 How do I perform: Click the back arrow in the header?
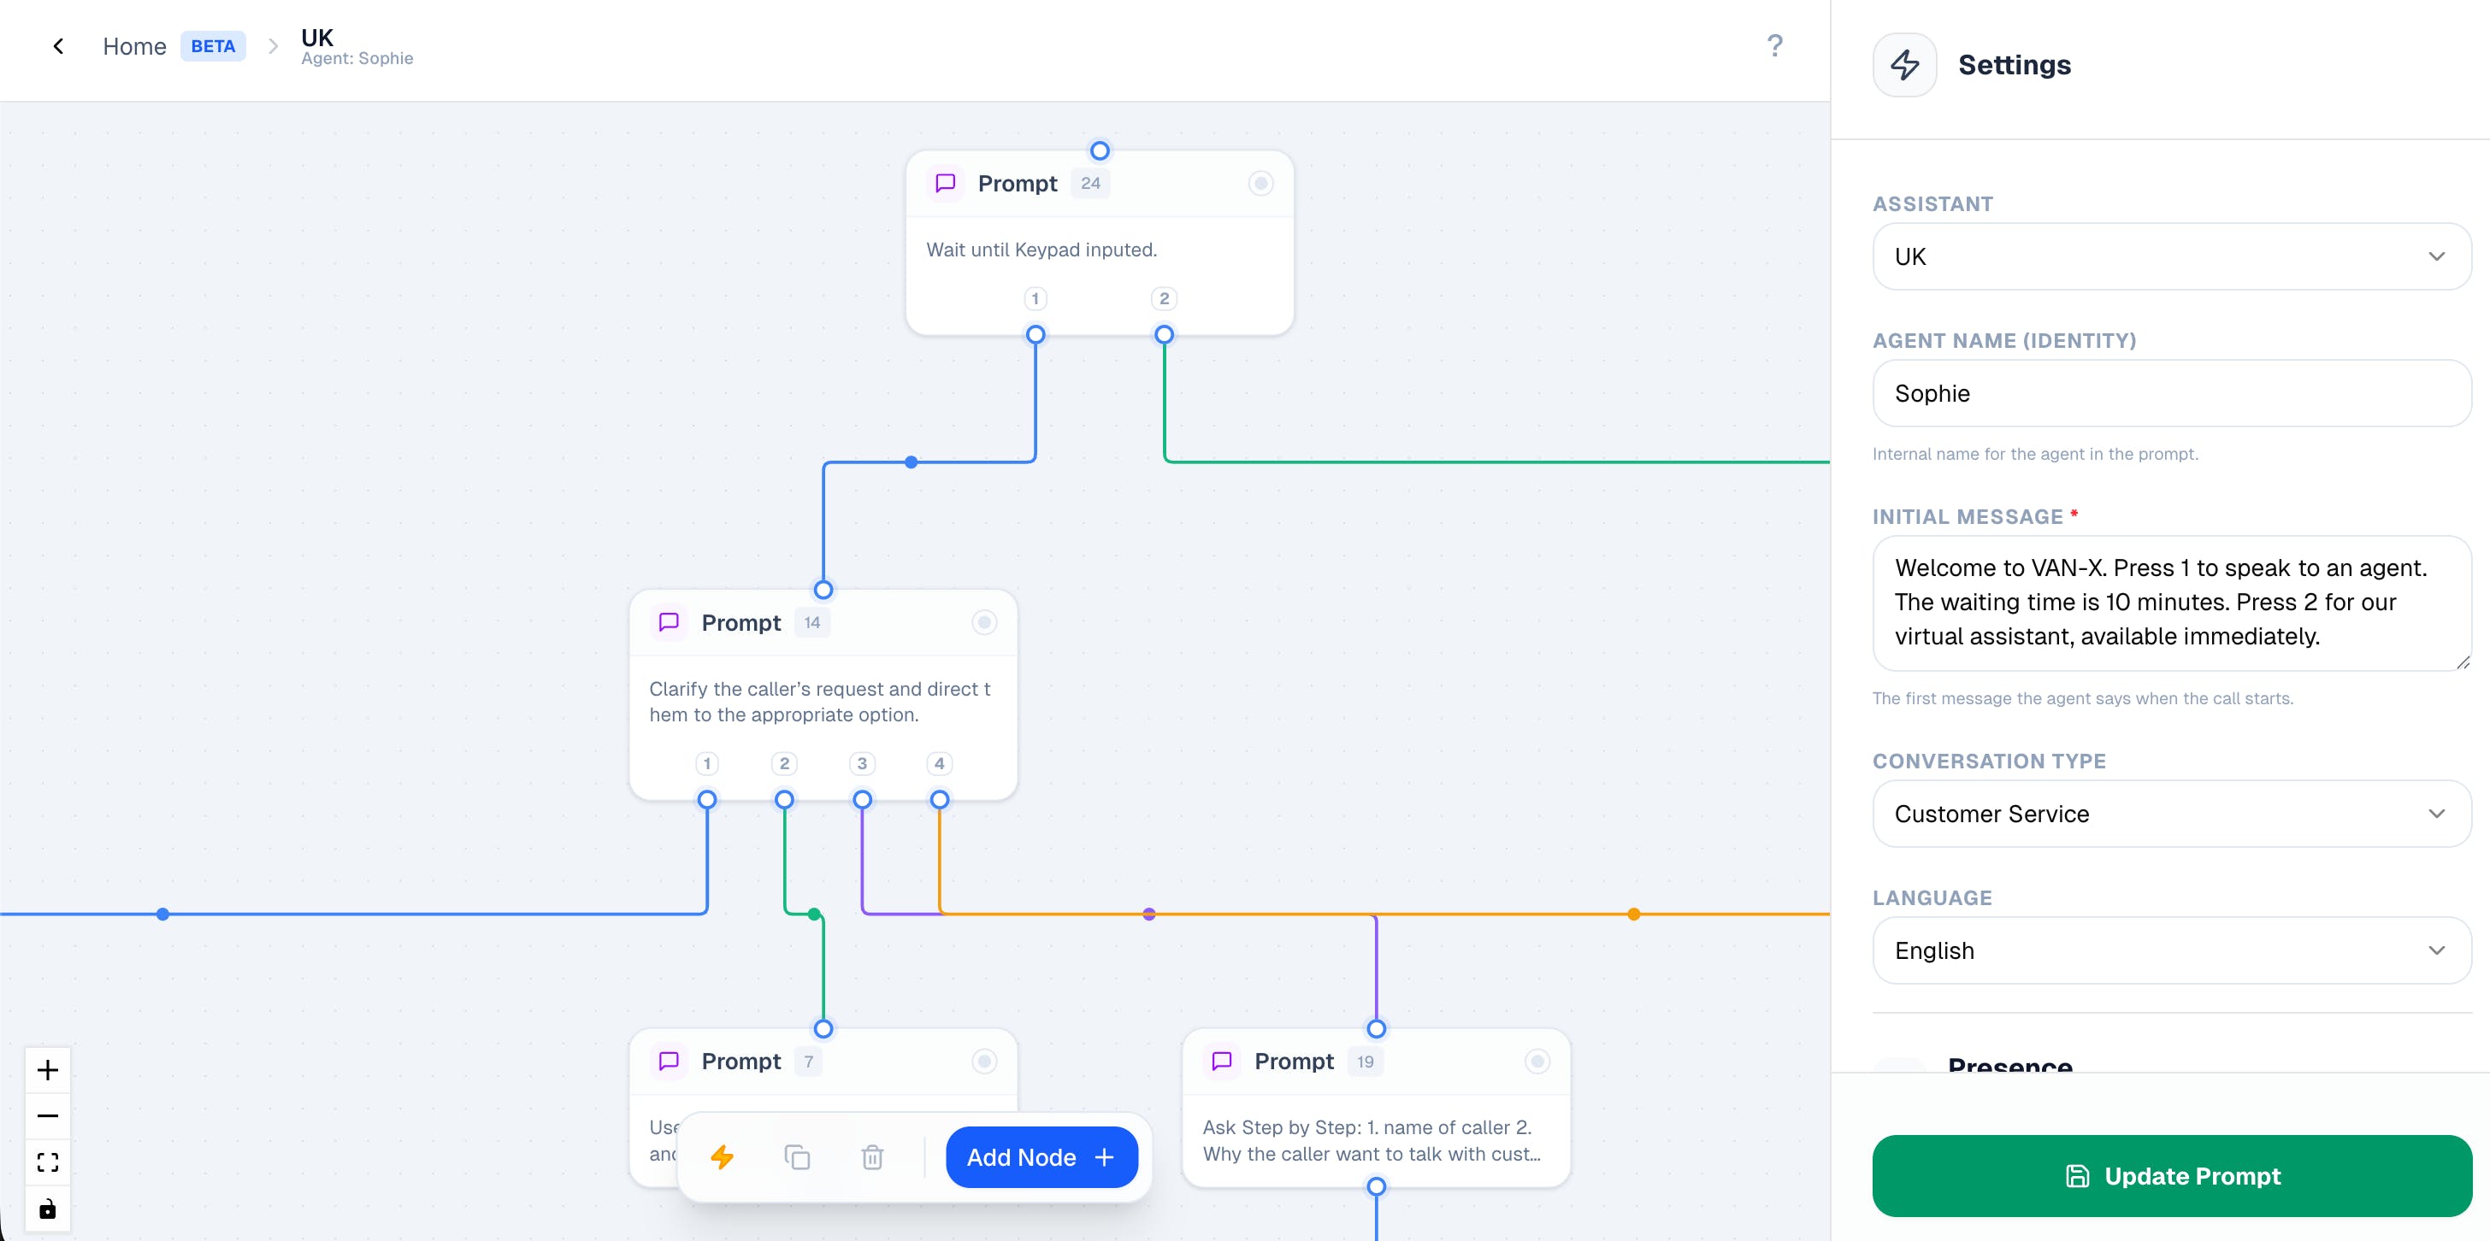(x=58, y=46)
